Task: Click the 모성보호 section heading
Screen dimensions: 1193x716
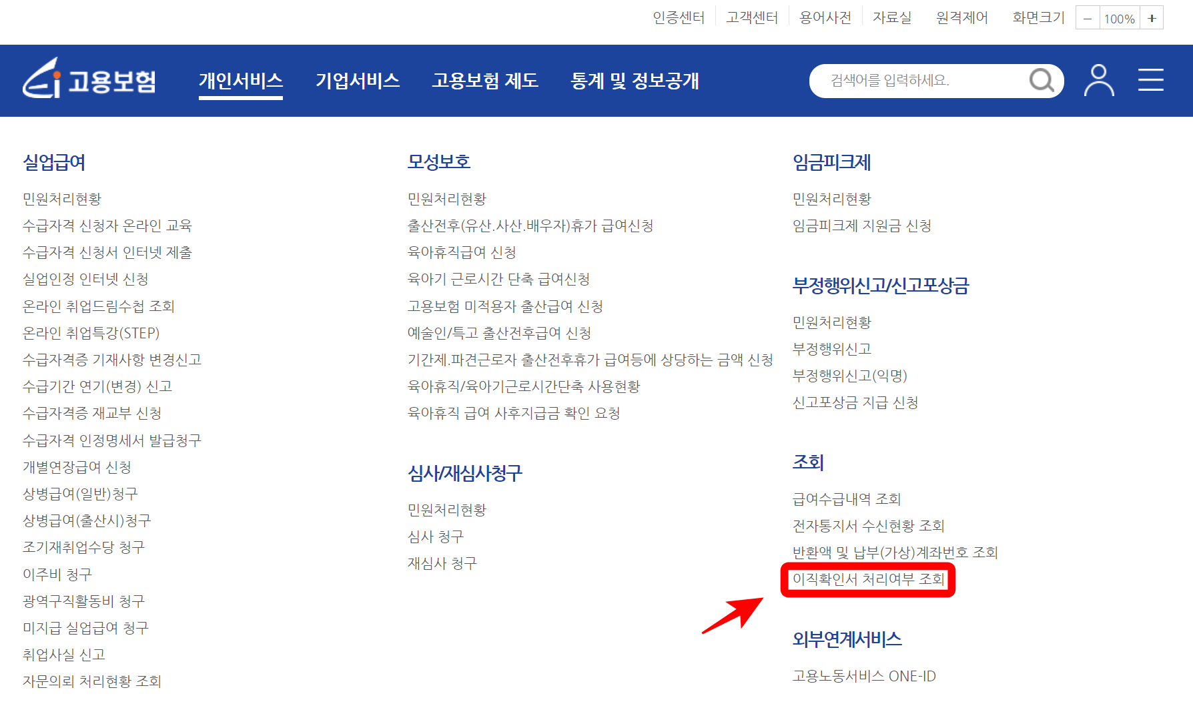Action: 439,162
